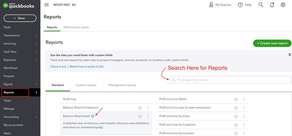The height and width of the screenshot is (136, 292).
Task: Star the Profit and Loss by Class report
Action: (x=236, y=116)
